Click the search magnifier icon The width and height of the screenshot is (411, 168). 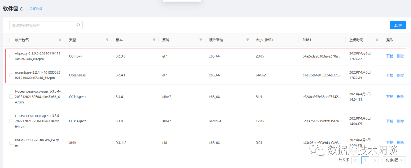tap(78, 25)
